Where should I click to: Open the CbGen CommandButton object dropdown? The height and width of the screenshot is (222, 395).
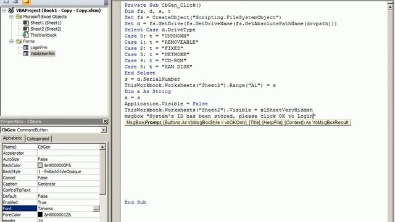[104, 130]
